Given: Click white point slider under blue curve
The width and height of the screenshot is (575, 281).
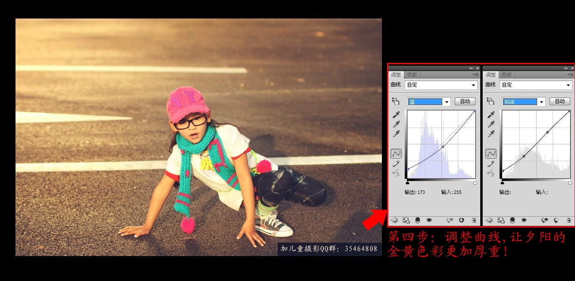Looking at the screenshot, I should (475, 183).
